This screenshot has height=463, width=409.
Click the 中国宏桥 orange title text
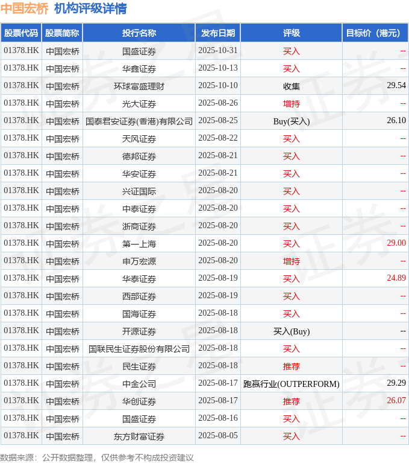(x=25, y=8)
